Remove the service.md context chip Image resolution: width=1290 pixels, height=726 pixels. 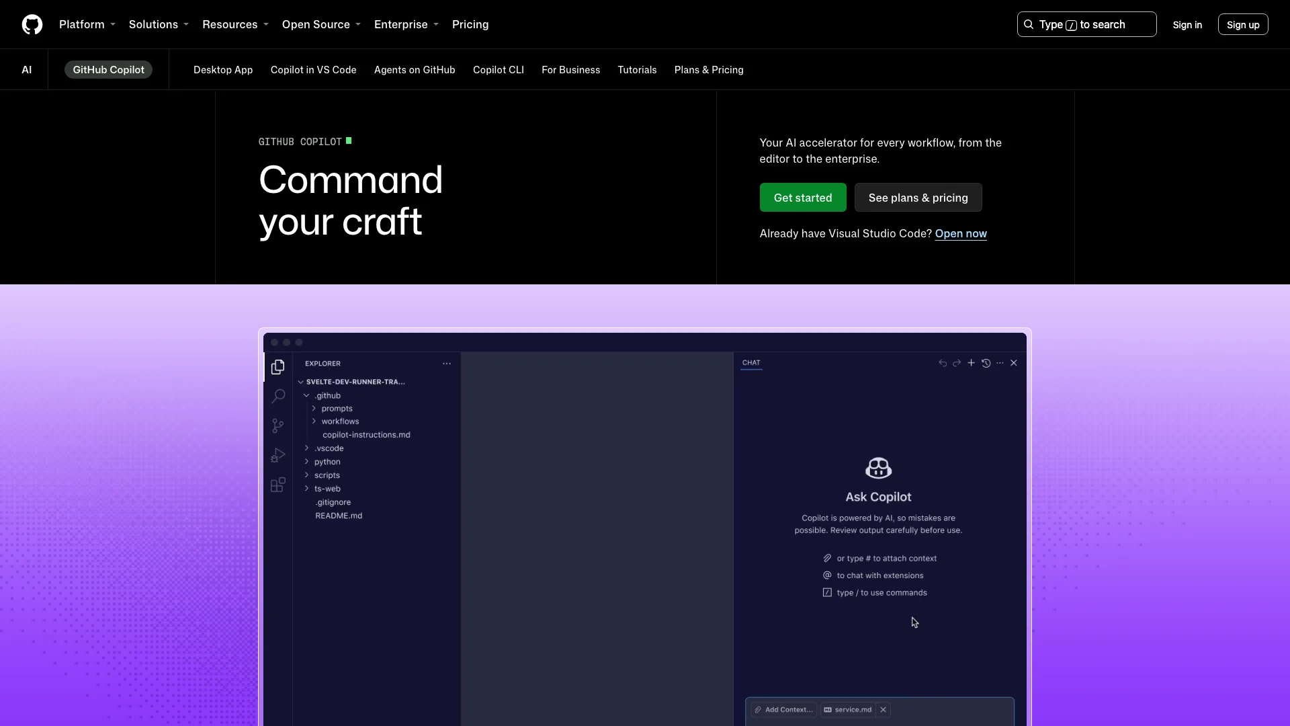tap(884, 709)
